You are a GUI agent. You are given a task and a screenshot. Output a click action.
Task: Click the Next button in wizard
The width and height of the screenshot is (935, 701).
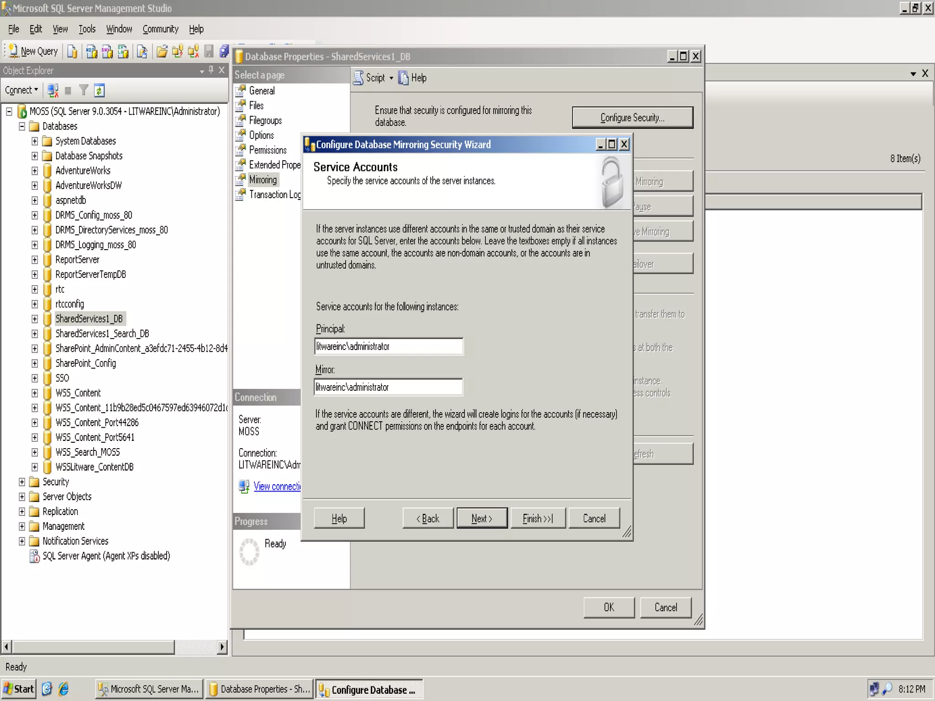tap(482, 518)
